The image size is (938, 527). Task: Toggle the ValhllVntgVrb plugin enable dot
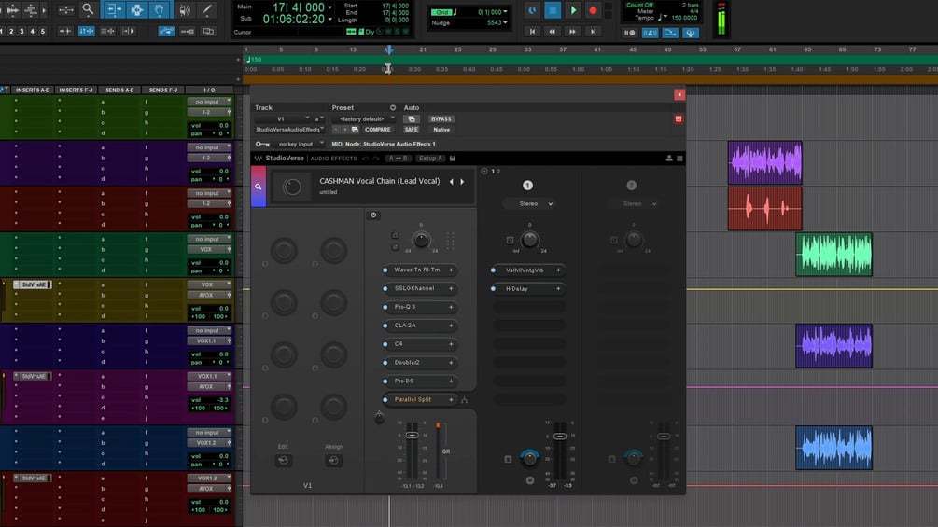tap(494, 270)
